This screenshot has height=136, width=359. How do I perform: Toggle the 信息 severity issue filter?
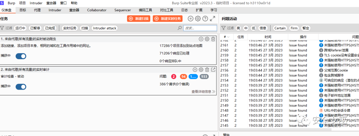tap(263, 28)
